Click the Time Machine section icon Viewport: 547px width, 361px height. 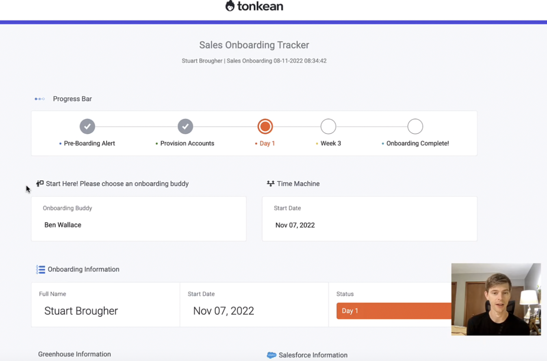click(271, 183)
